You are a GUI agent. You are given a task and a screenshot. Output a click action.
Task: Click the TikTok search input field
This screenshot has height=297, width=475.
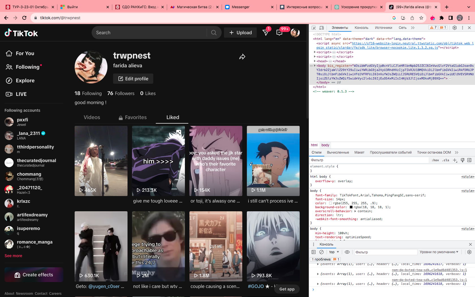(150, 33)
